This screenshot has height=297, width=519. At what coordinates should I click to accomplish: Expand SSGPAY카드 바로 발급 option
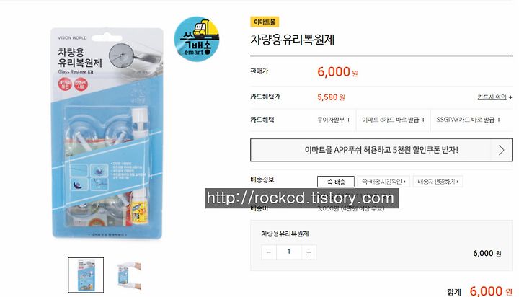tap(469, 120)
